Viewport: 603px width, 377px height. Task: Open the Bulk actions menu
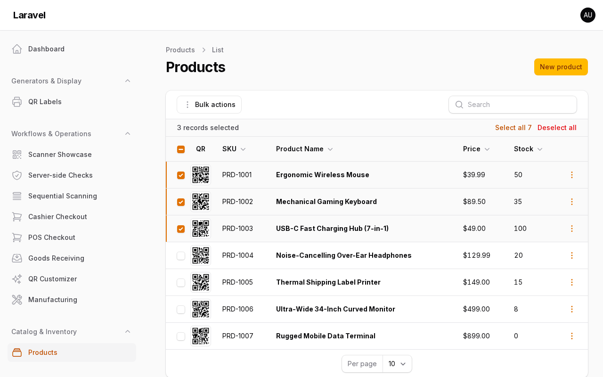pyautogui.click(x=209, y=105)
